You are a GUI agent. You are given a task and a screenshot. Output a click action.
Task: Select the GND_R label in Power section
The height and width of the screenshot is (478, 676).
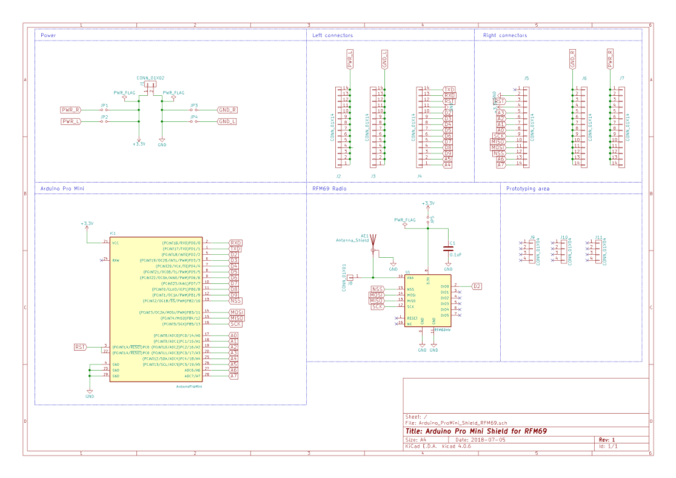coord(227,110)
